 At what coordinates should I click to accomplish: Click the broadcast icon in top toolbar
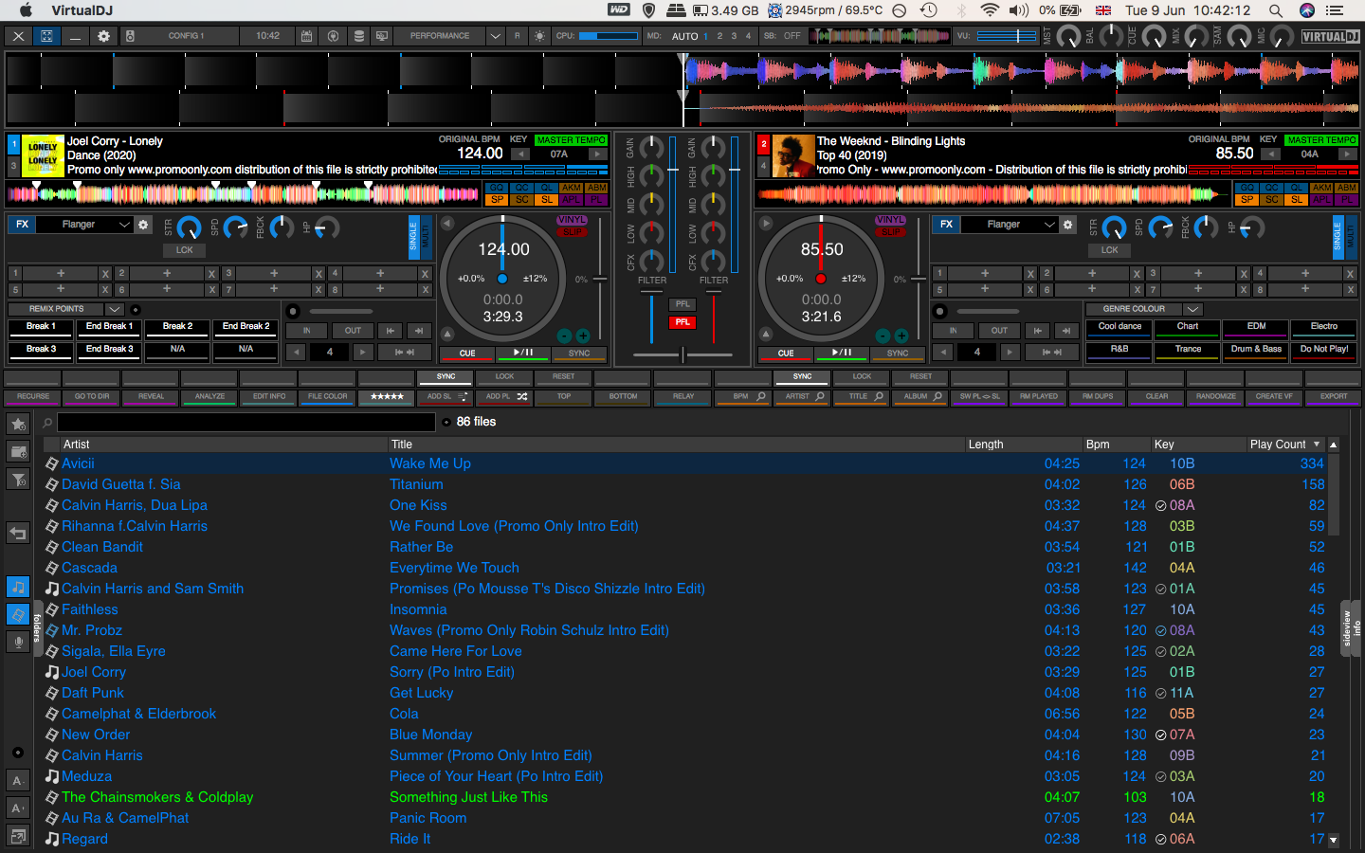coord(333,36)
